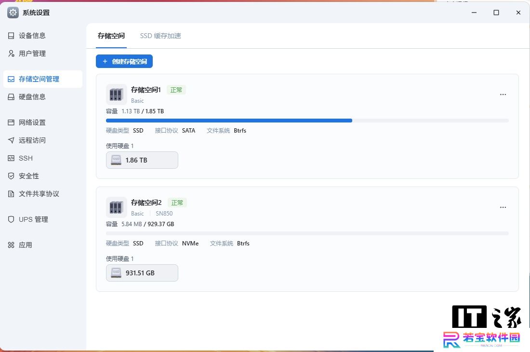Click the 931.51 GB disk chip
Image resolution: width=530 pixels, height=352 pixels.
[x=142, y=273]
